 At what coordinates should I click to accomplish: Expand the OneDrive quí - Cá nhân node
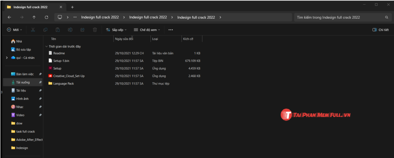coord(7,57)
